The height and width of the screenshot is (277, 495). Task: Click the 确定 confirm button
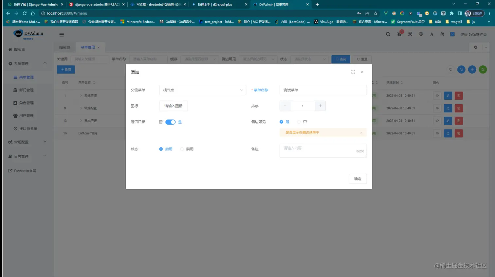(357, 179)
